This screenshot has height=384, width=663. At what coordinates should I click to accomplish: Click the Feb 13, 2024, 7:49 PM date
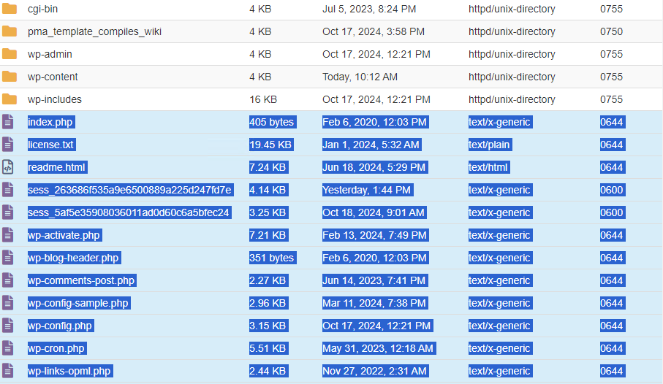[375, 235]
